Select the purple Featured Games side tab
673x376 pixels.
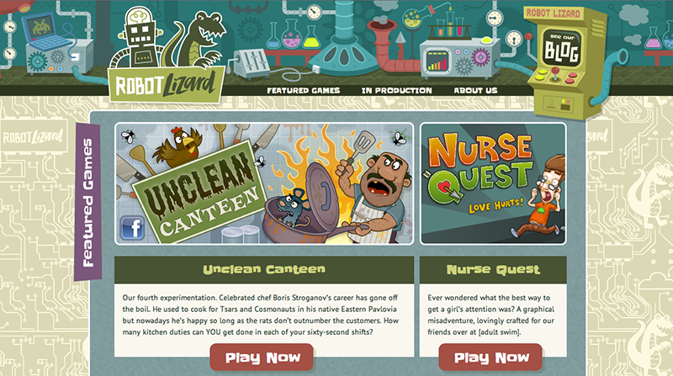click(88, 202)
